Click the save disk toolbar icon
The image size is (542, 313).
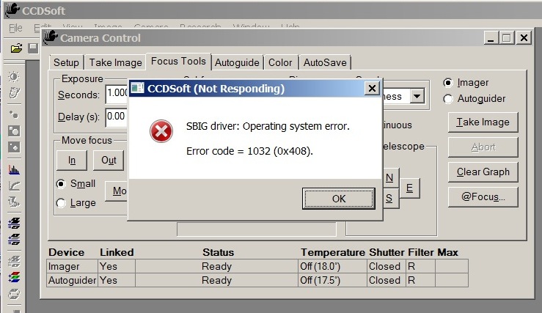(33, 48)
